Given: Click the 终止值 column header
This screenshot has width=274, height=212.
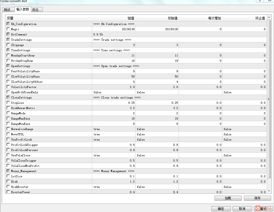Looking at the screenshot, I should click(245, 18).
